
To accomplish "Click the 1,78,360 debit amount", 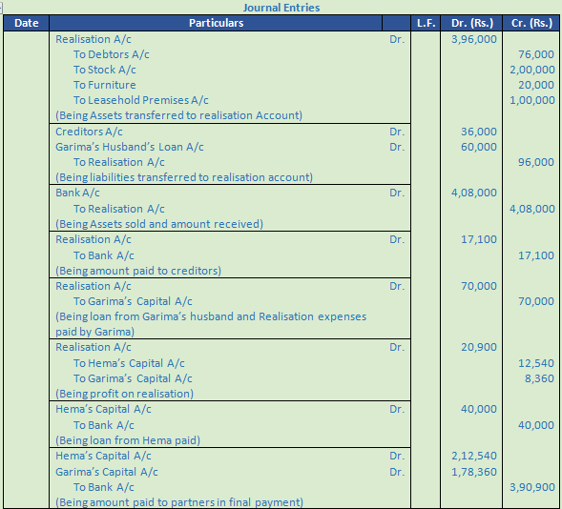I will point(474,472).
